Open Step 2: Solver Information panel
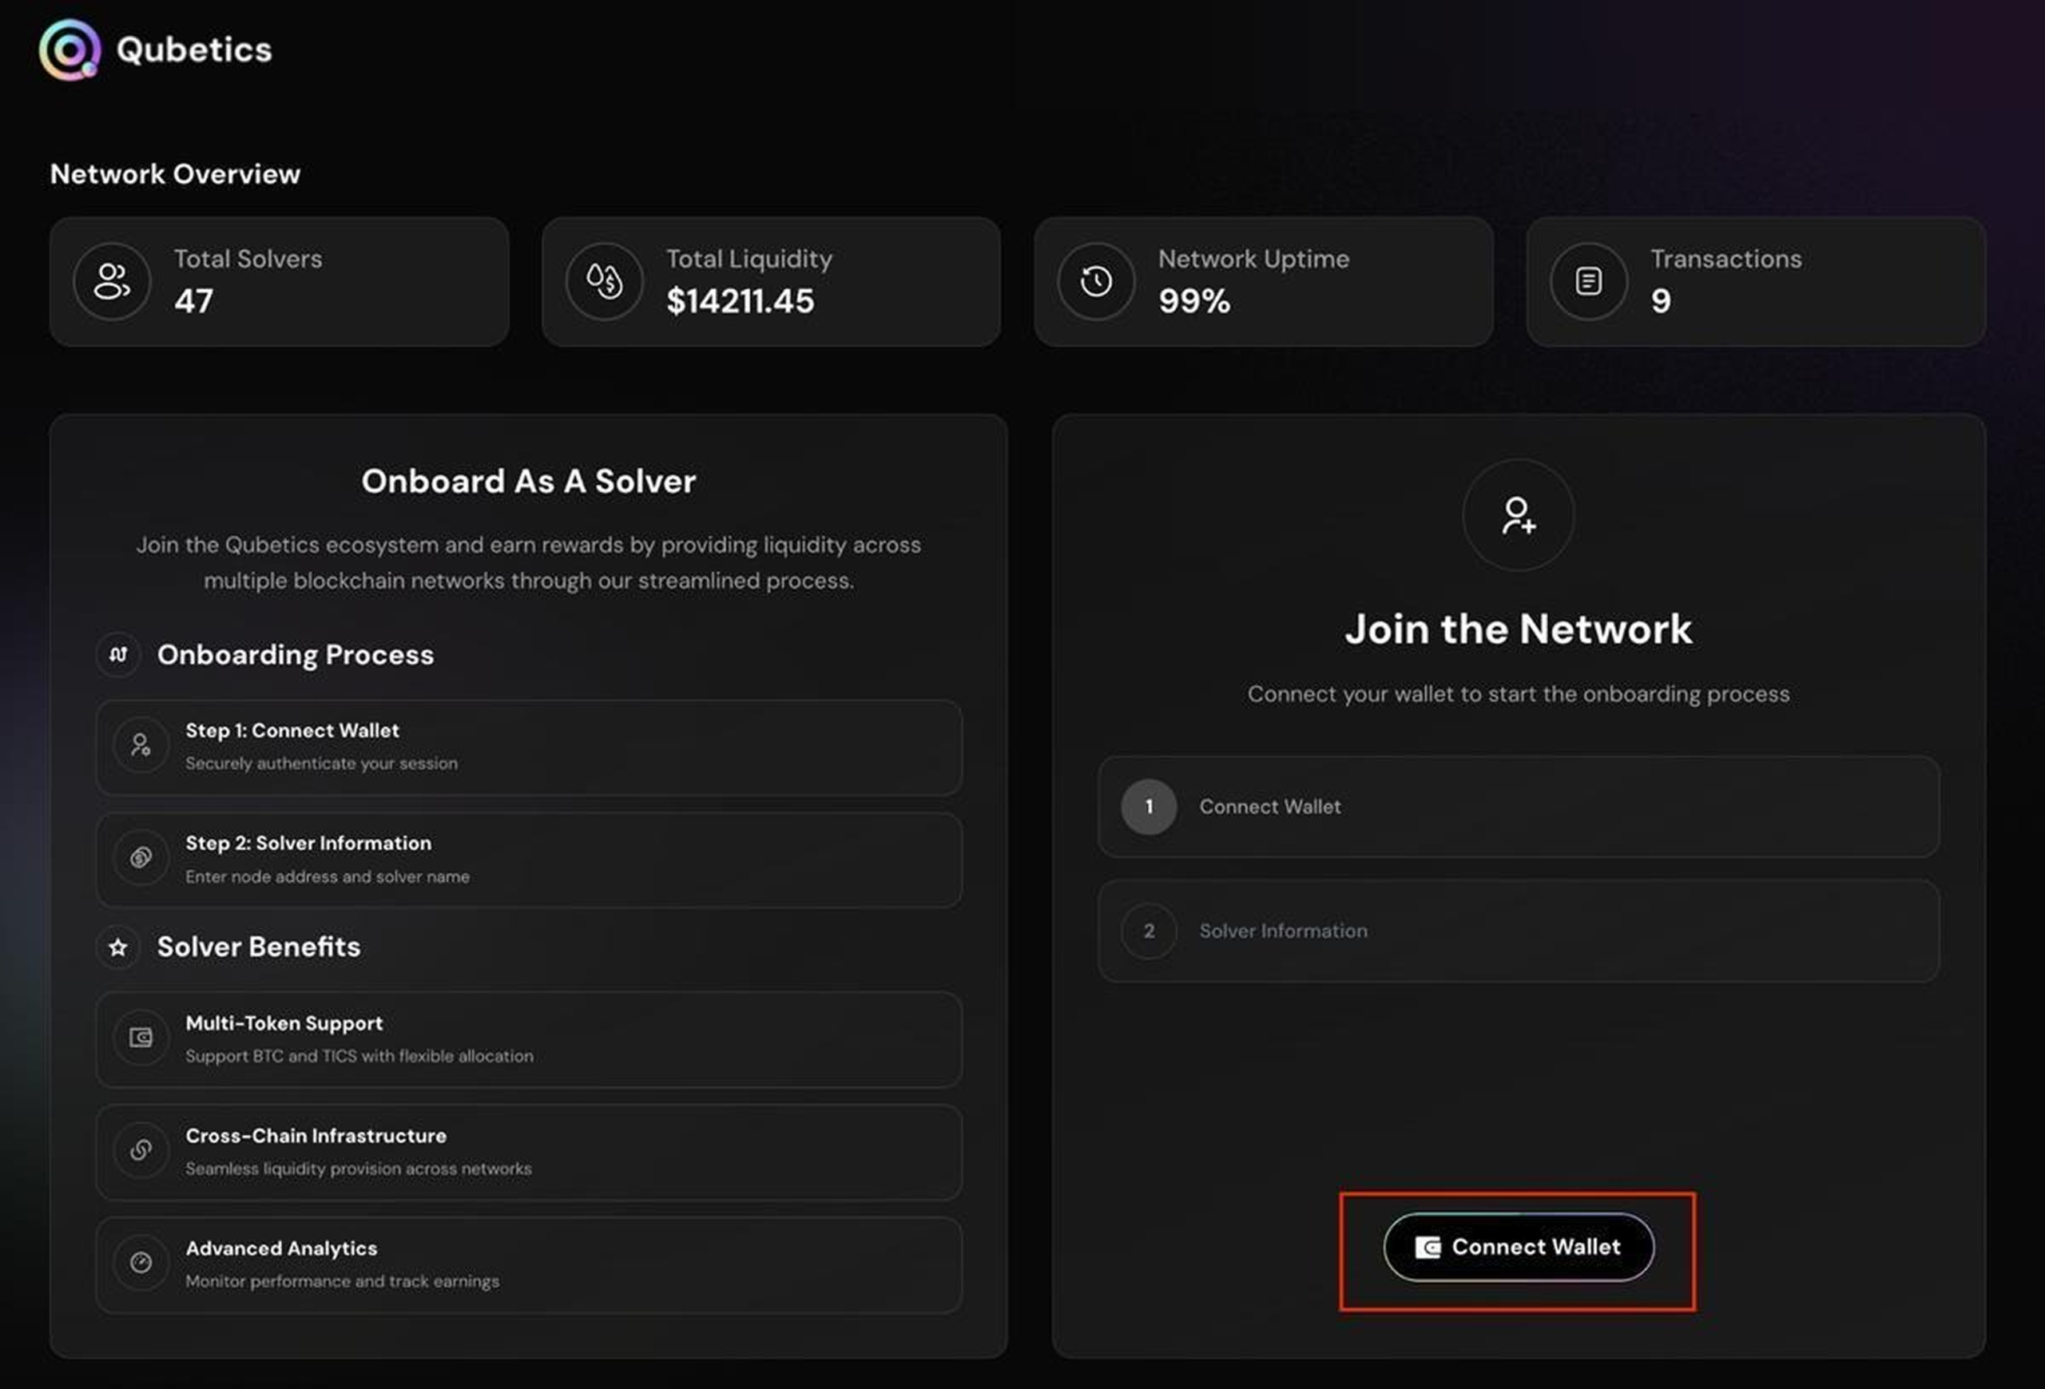This screenshot has width=2045, height=1389. click(528, 858)
